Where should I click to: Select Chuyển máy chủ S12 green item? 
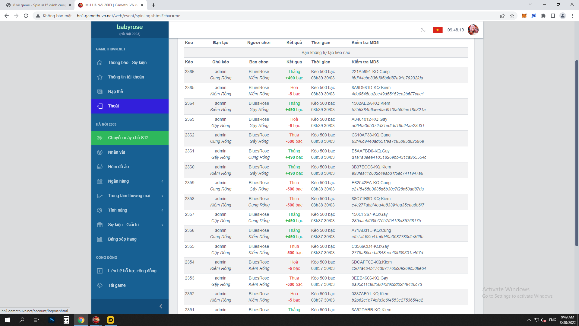coord(128,138)
